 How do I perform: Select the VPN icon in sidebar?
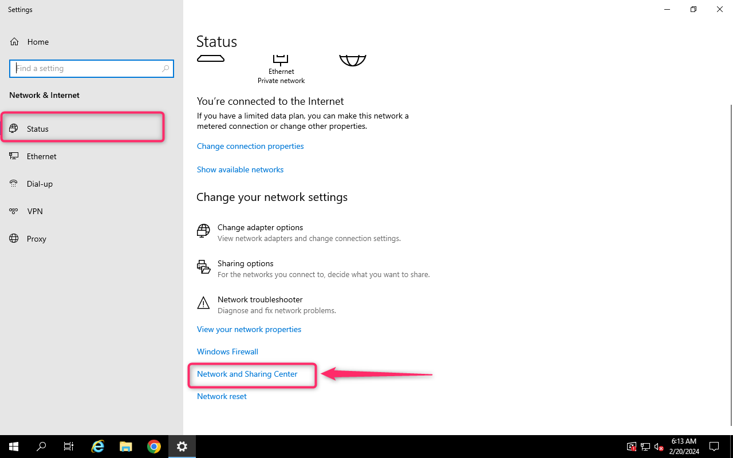14,211
